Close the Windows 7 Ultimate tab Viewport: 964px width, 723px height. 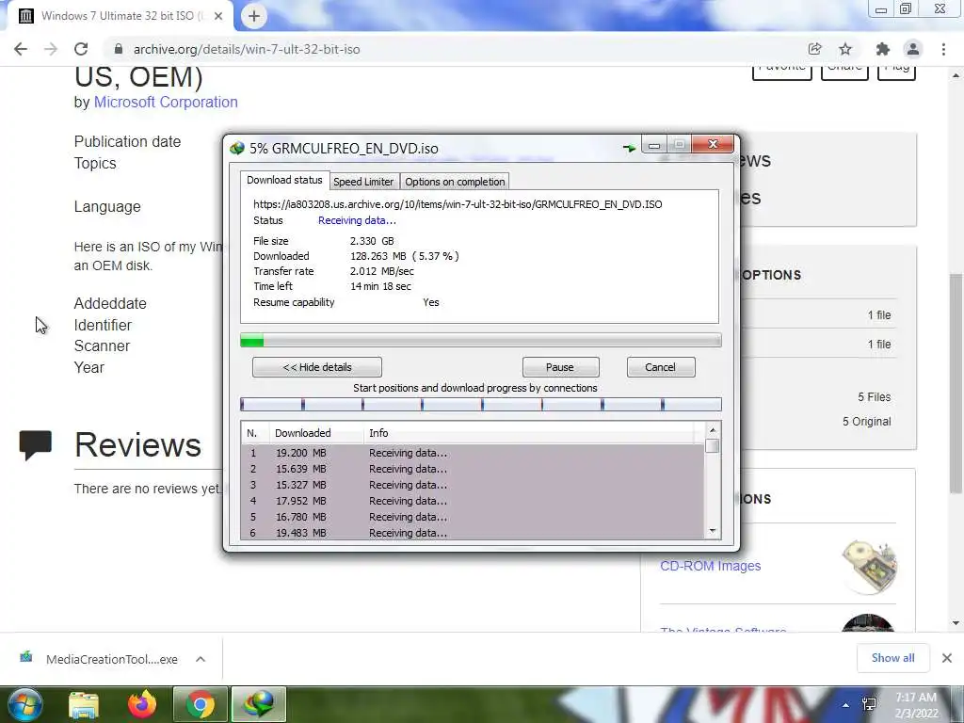[218, 16]
